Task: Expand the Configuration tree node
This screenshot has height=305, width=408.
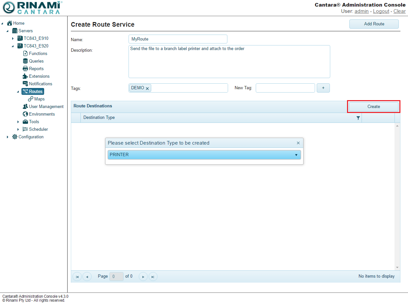Action: 8,137
